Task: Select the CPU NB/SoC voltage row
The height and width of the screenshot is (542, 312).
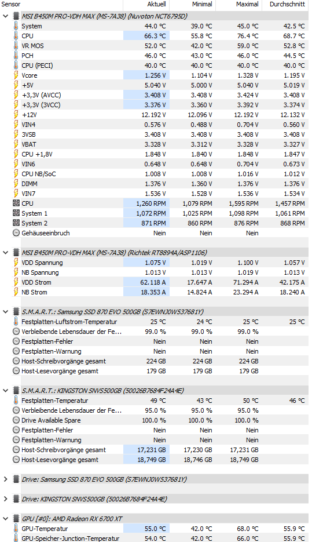Action: coord(159,174)
